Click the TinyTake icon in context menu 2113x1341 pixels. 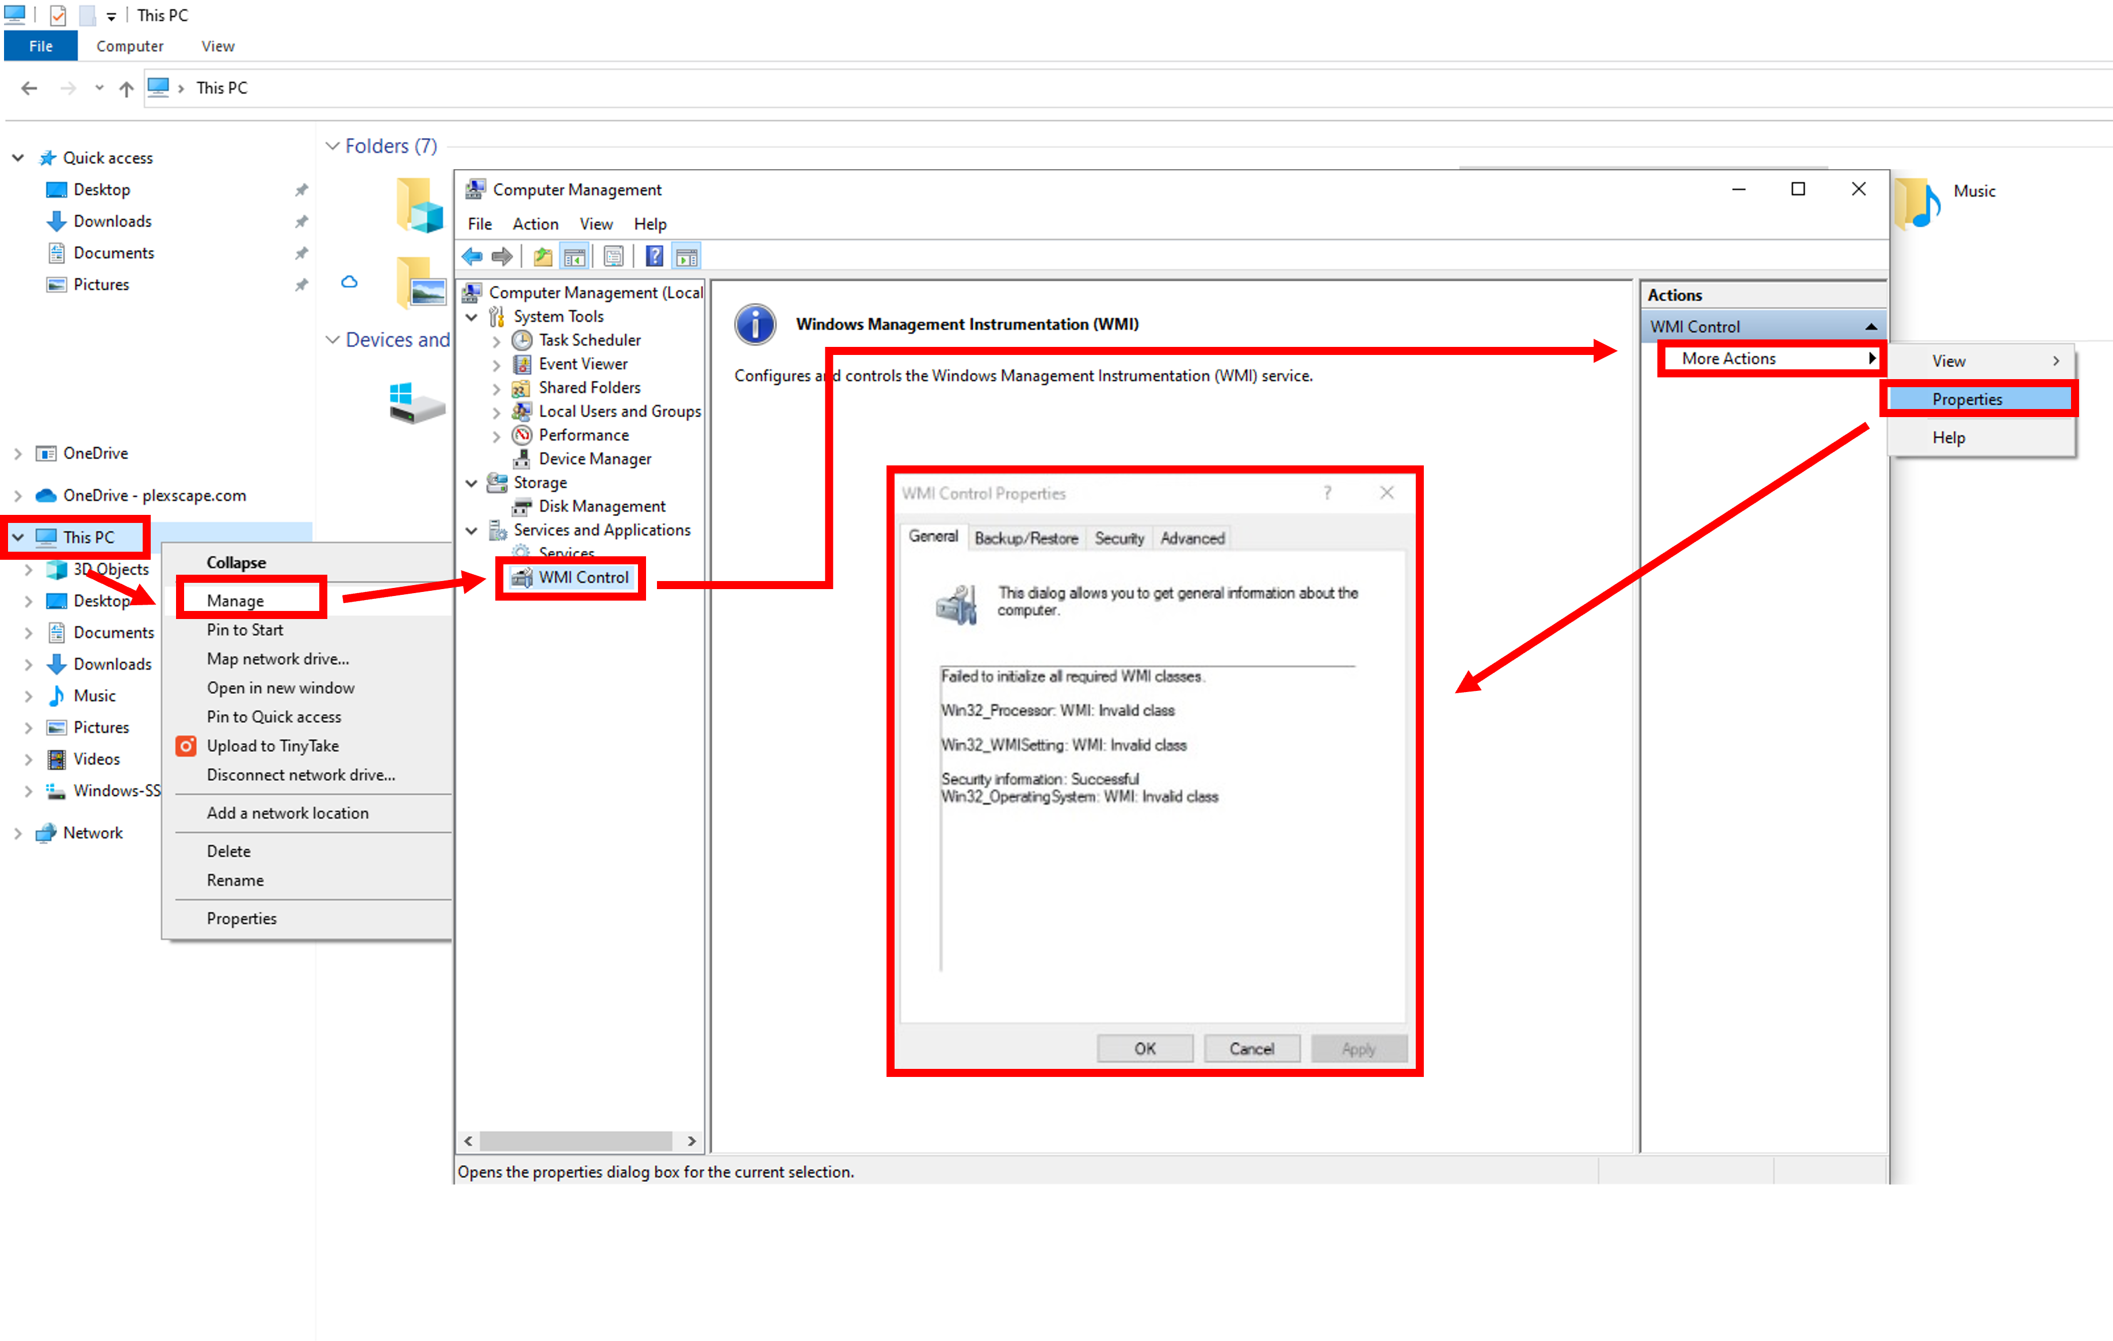click(x=186, y=746)
